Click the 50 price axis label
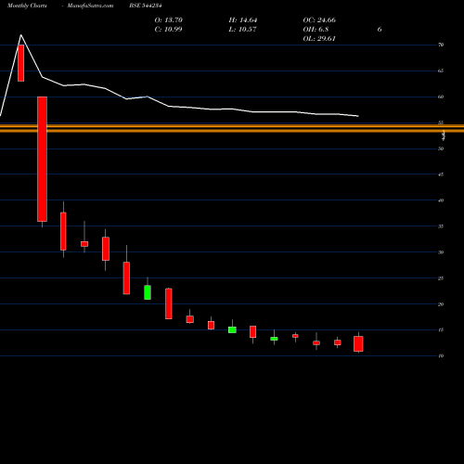Image resolution: width=464 pixels, height=464 pixels. (441, 148)
